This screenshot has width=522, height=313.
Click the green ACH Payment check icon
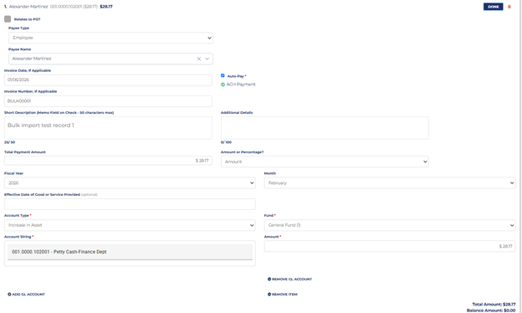pos(223,85)
